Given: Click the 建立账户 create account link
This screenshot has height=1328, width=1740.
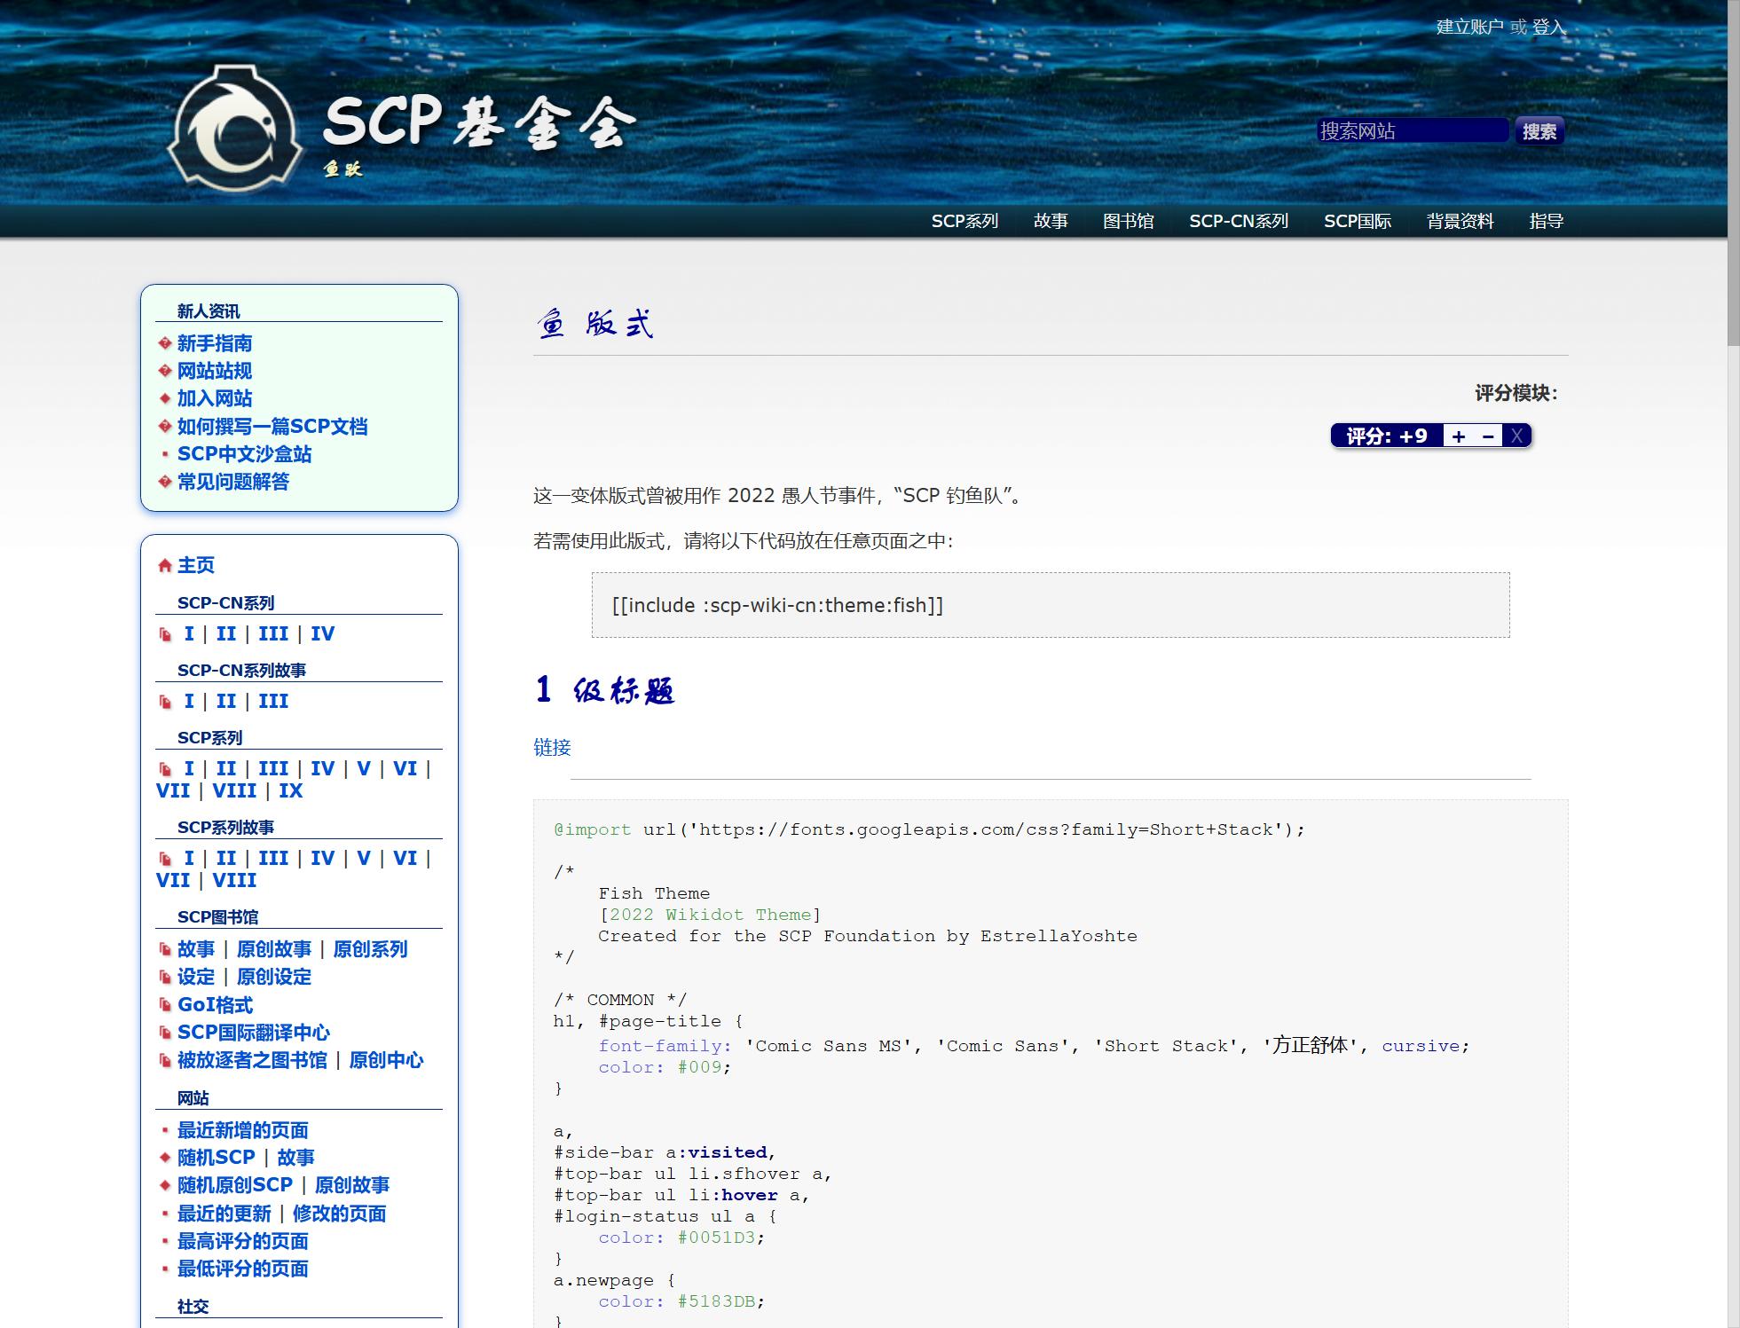Looking at the screenshot, I should [x=1469, y=27].
